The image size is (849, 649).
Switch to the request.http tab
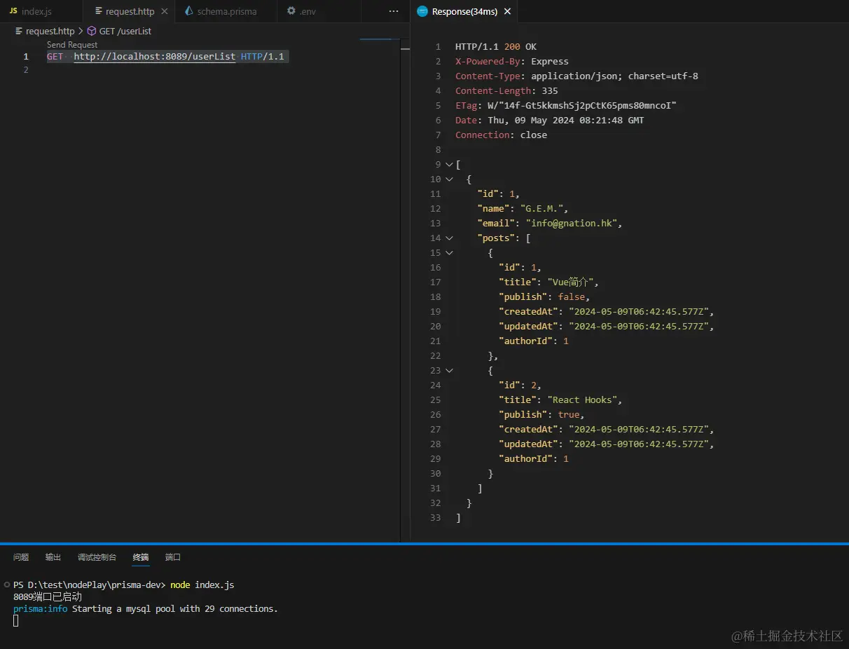point(130,11)
